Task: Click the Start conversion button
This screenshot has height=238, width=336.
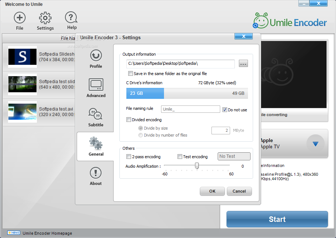Action: (277, 219)
